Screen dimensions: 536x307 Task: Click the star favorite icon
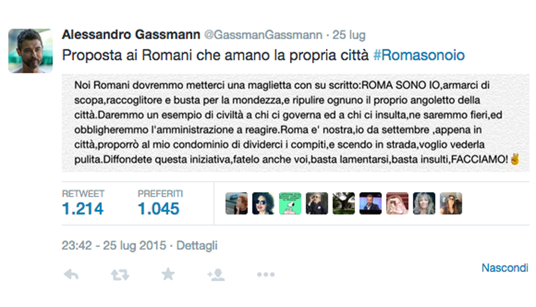point(168,274)
